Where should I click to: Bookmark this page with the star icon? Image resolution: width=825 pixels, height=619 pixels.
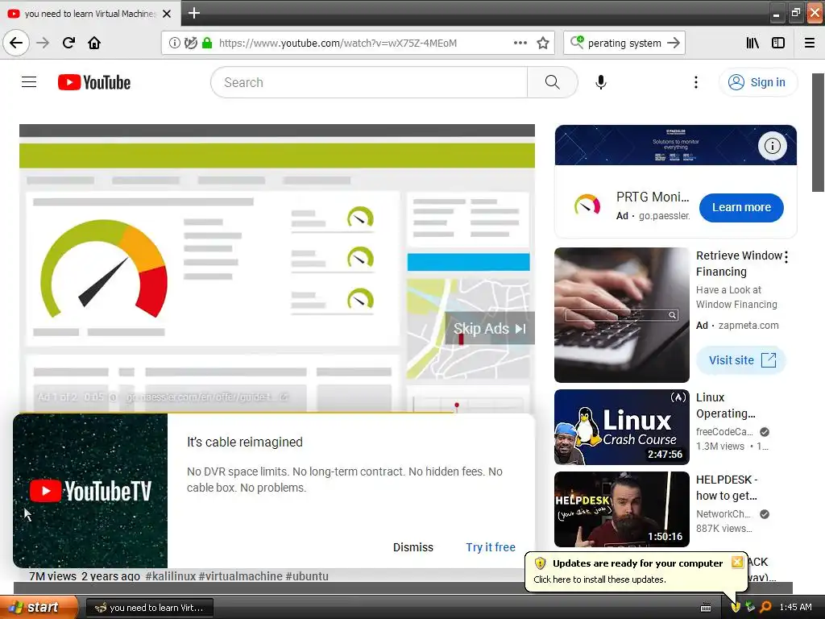[x=543, y=44]
